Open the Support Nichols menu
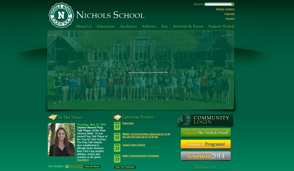Viewport: 294px width, 171px height. (221, 26)
